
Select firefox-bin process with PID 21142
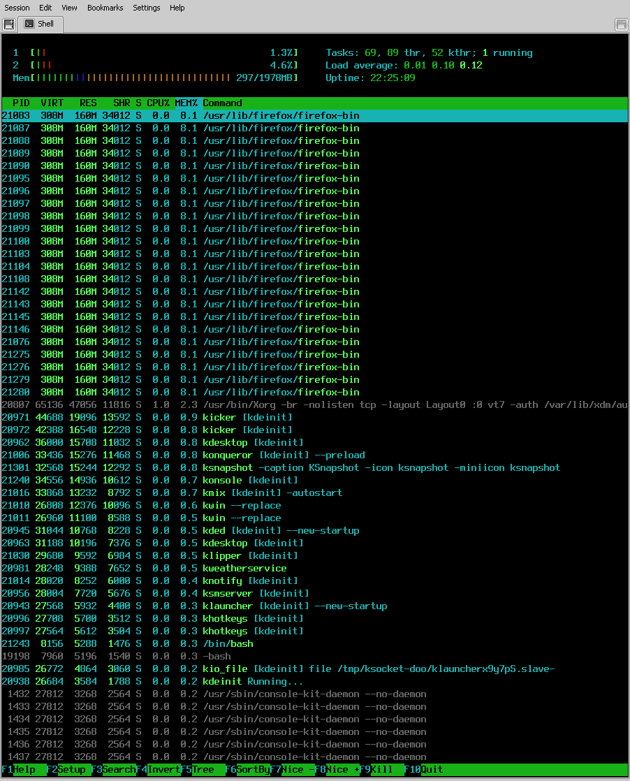(315, 292)
